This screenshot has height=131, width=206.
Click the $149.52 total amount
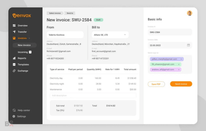[x=132, y=84]
